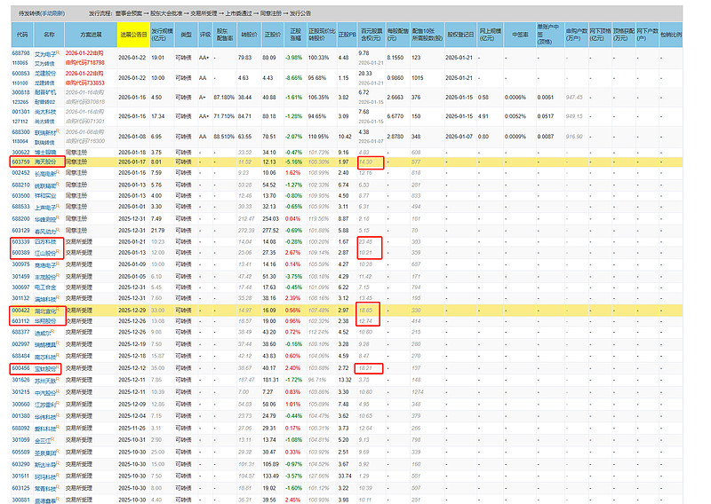Open the 龙建股份 stock name link
Screen dimensions: 711x504
49,74
